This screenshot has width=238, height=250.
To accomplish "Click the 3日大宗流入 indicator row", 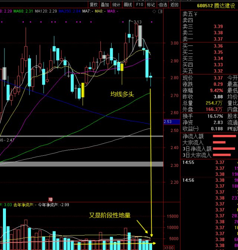I will click(197, 155).
